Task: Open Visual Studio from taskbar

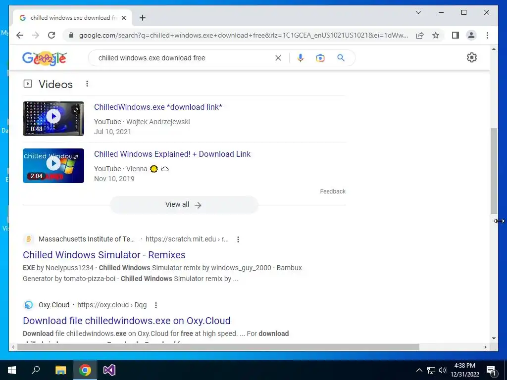Action: coord(109,370)
